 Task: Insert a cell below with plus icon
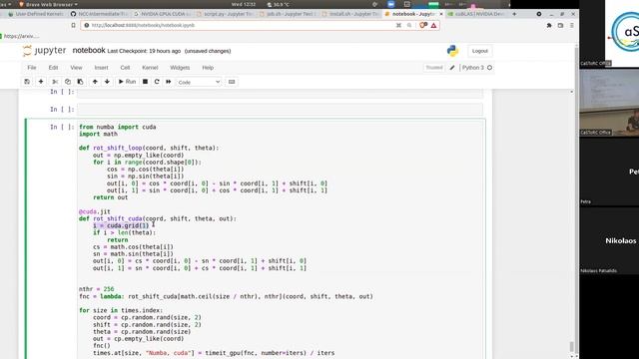(x=41, y=82)
